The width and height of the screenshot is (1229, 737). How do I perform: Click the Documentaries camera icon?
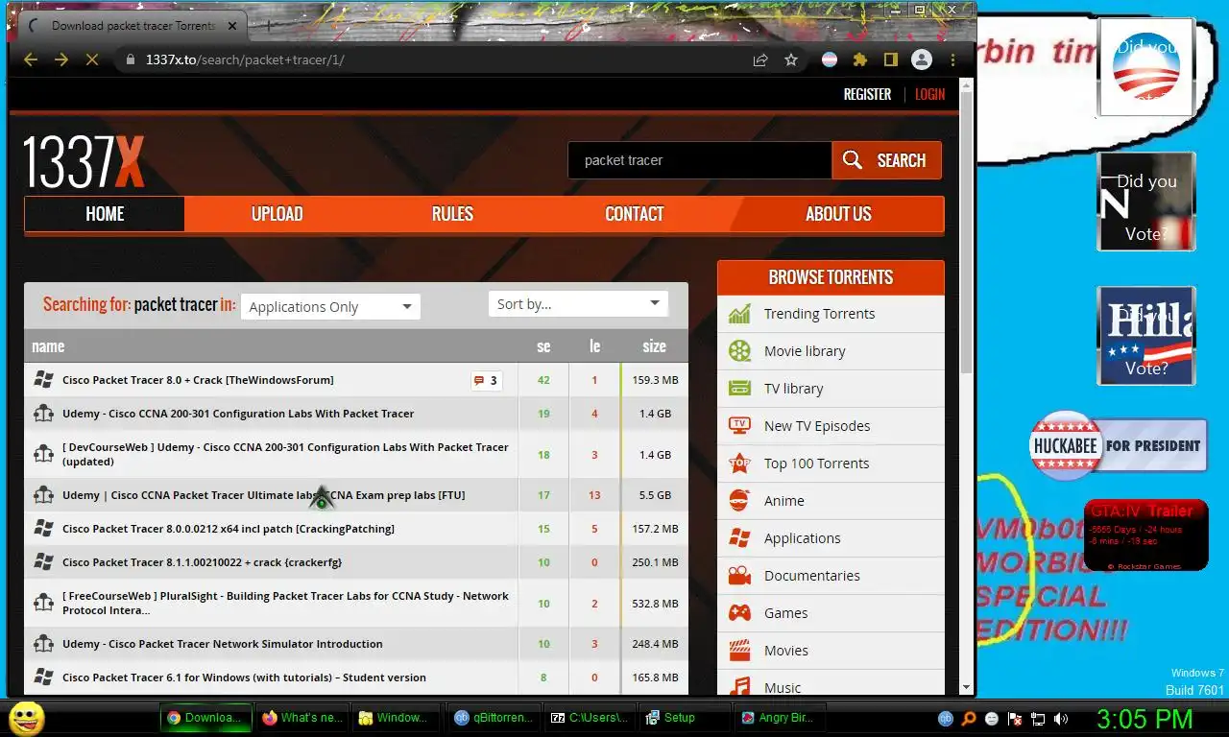point(739,576)
